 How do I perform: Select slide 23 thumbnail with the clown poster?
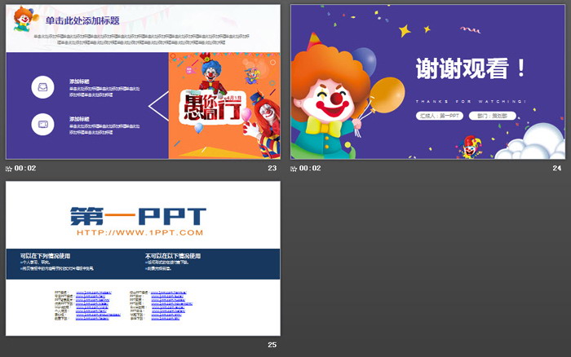pyautogui.click(x=143, y=82)
